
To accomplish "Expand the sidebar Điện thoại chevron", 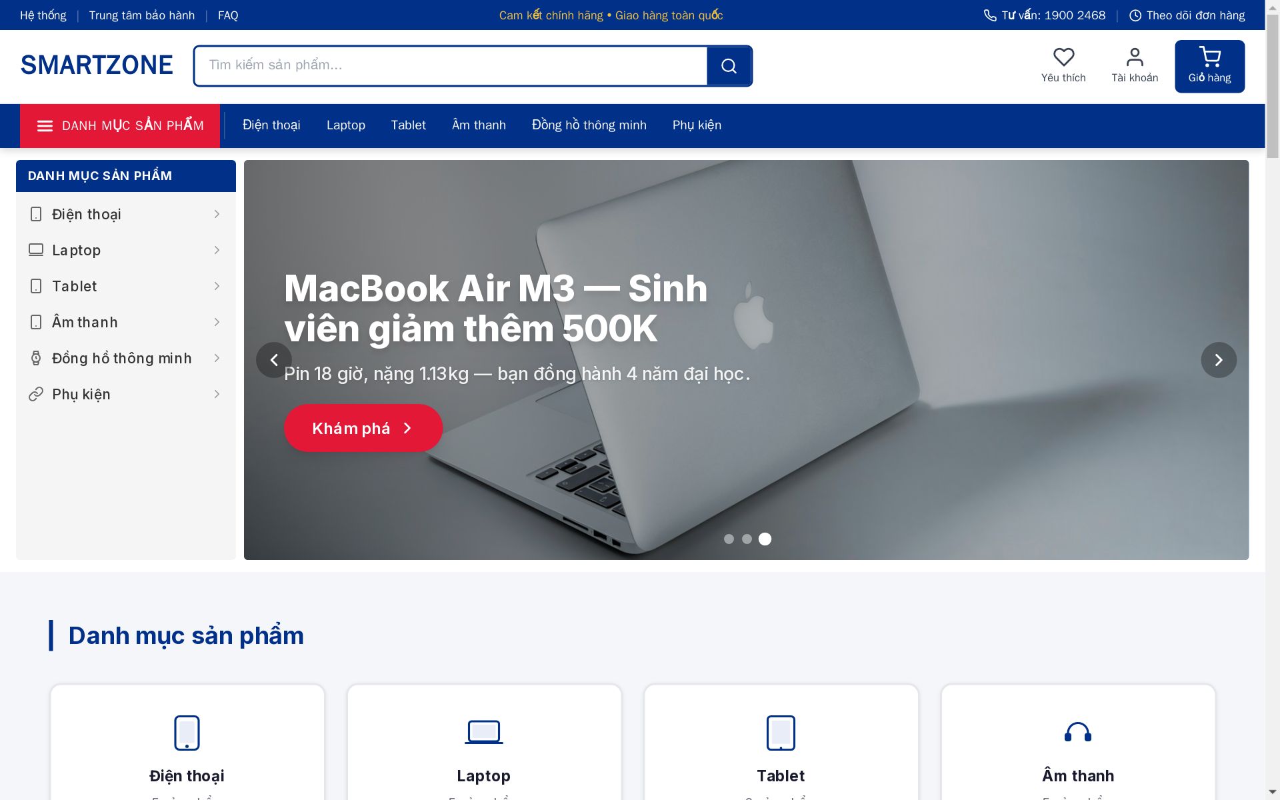I will click(x=217, y=214).
